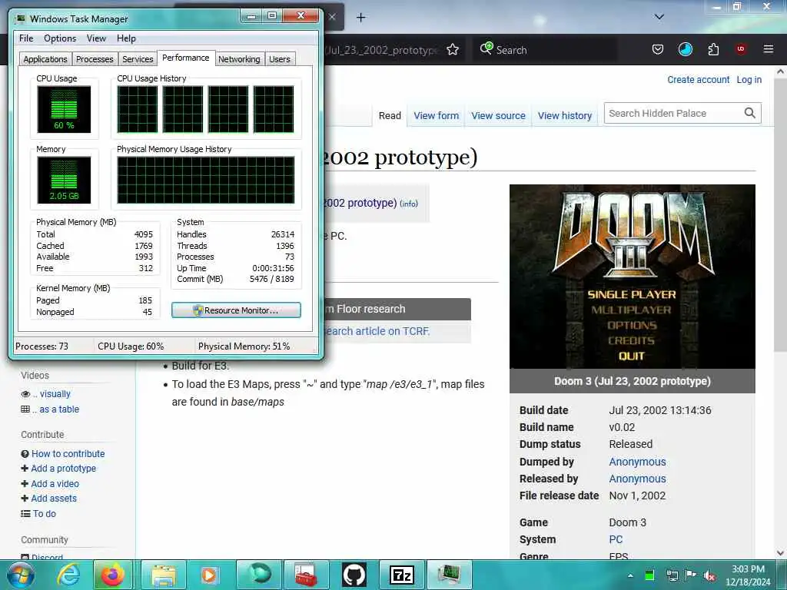Open PC system link

[616, 539]
